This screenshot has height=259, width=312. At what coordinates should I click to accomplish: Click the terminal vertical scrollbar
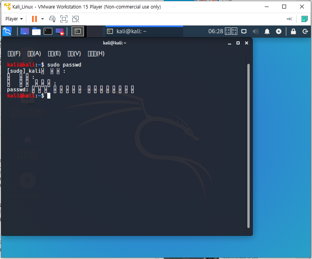249,146
